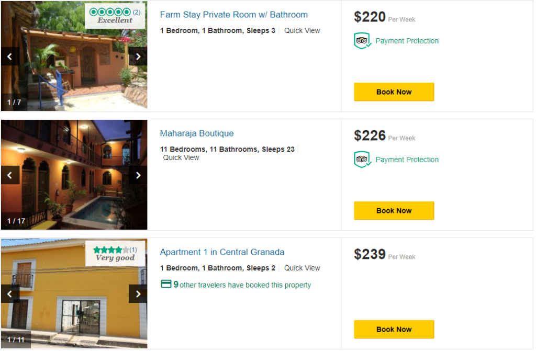536x351 pixels.
Task: Book Now the $239 per week property
Action: [x=394, y=330]
